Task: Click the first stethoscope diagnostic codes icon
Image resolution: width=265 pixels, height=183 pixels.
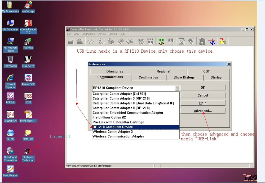Action: [x=102, y=41]
